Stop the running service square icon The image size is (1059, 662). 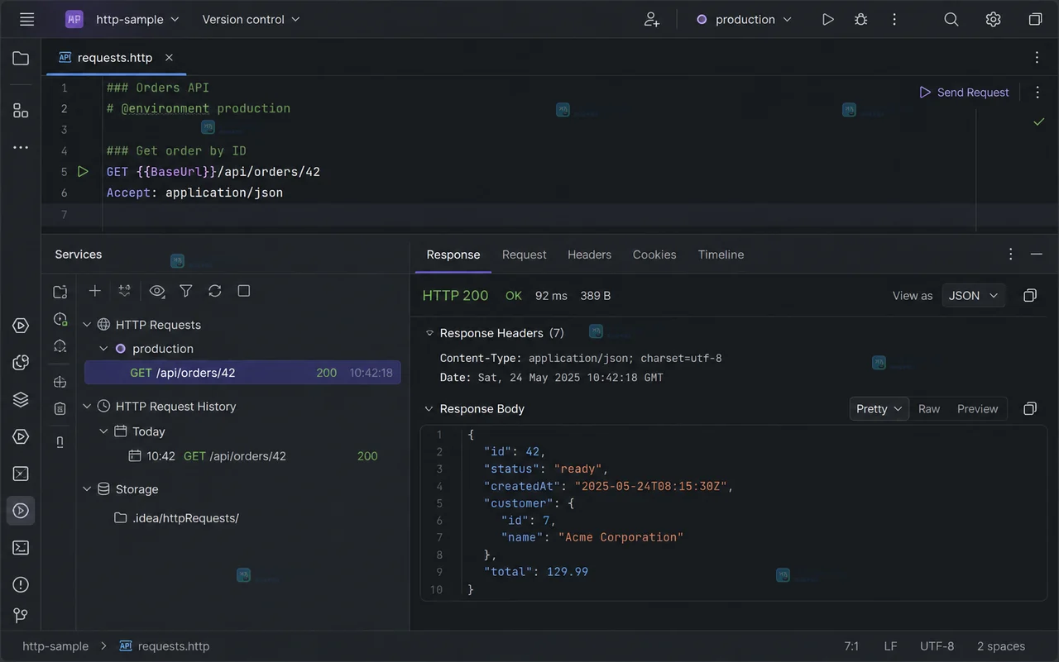click(244, 291)
